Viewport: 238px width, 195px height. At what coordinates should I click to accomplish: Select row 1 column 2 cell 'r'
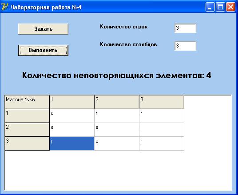pos(117,116)
